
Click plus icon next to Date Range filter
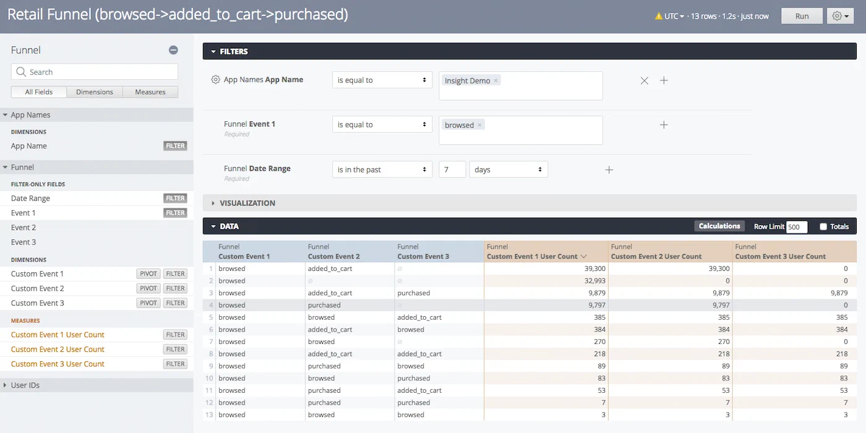point(609,169)
